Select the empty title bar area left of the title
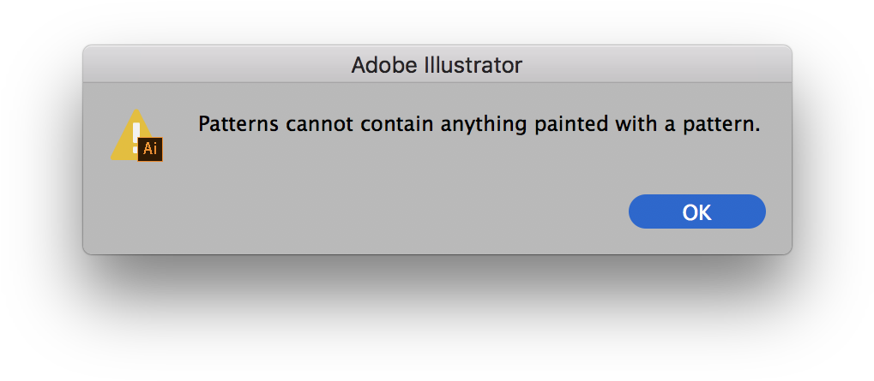 pyautogui.click(x=216, y=64)
